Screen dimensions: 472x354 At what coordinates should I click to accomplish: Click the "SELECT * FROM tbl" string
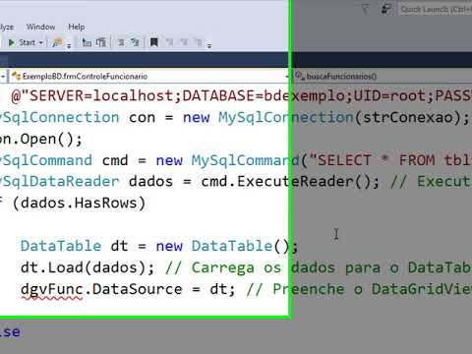pos(390,160)
